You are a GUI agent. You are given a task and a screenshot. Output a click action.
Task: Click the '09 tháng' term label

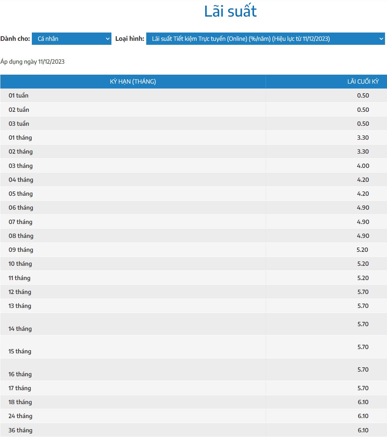click(21, 250)
